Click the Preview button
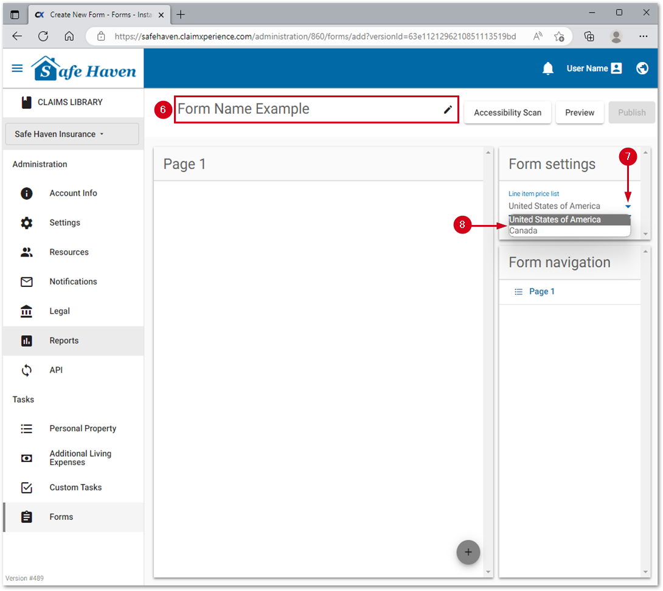The height and width of the screenshot is (591, 663). 580,112
